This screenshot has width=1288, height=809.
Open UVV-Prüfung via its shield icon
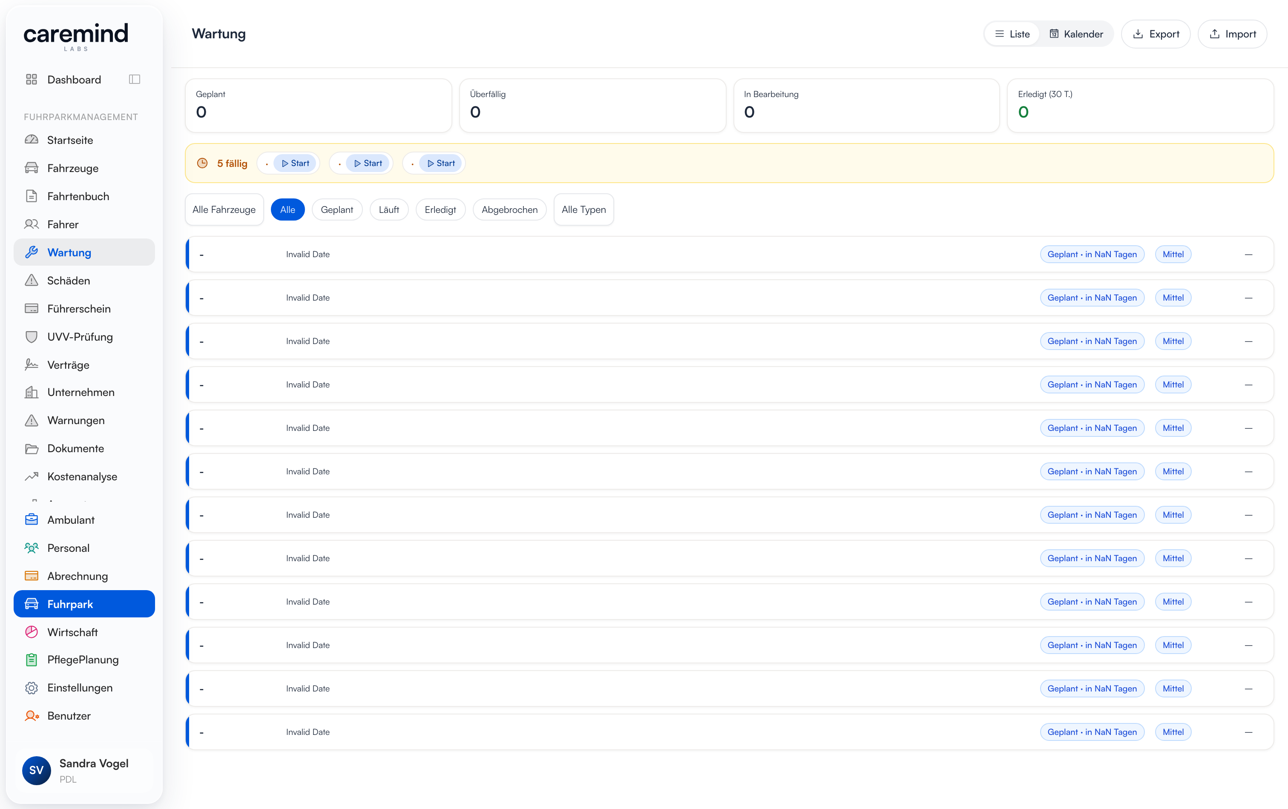pyautogui.click(x=32, y=337)
